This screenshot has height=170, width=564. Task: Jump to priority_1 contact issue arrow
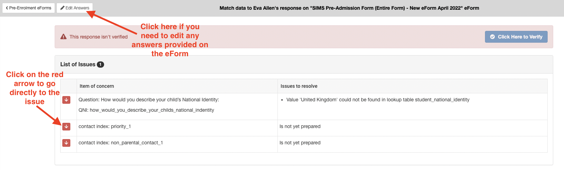pos(66,127)
